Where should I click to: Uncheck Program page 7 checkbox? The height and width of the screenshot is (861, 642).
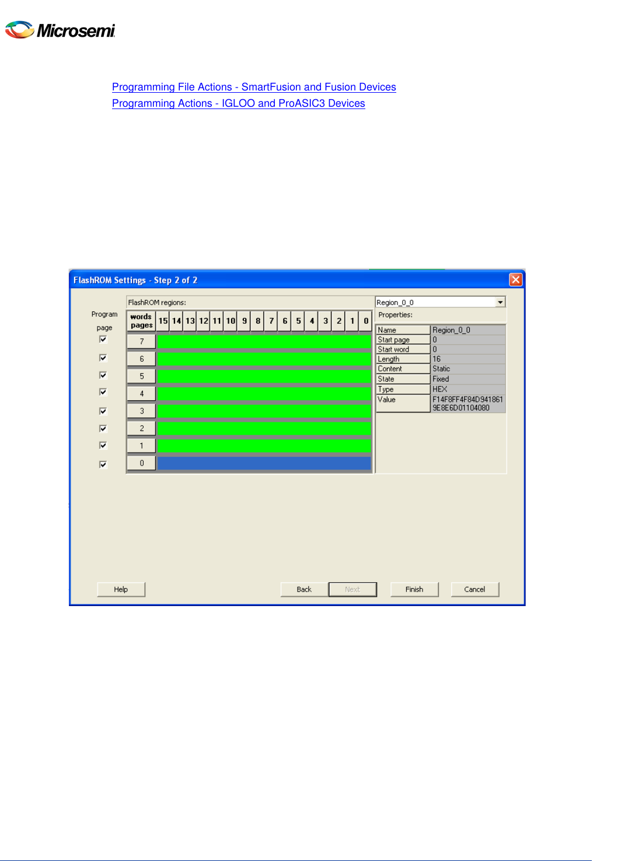pyautogui.click(x=103, y=340)
